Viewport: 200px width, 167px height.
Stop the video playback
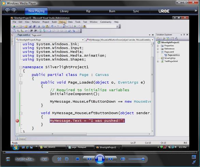(x=77, y=159)
